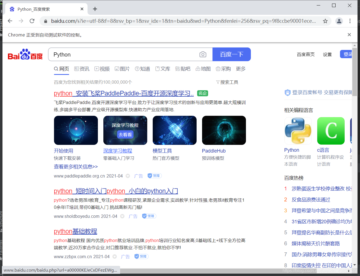
Task: Expand dropdown arrow beside sholdboyedu.com date
Action: (122, 216)
